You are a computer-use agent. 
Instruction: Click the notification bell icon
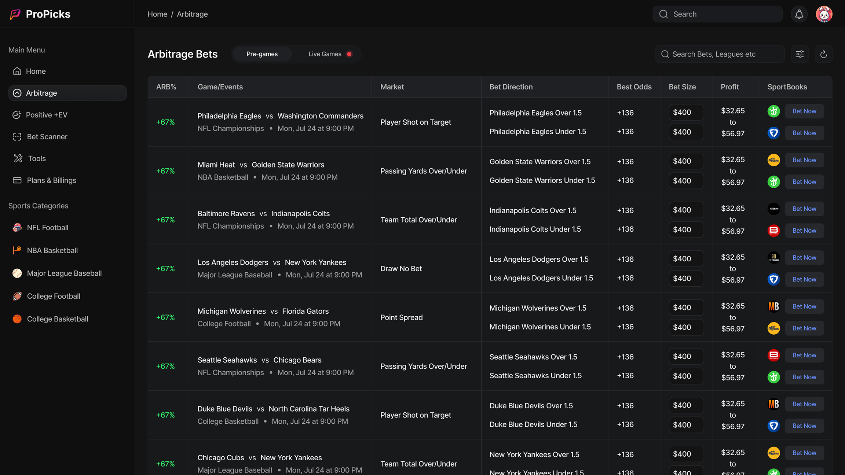(x=799, y=14)
